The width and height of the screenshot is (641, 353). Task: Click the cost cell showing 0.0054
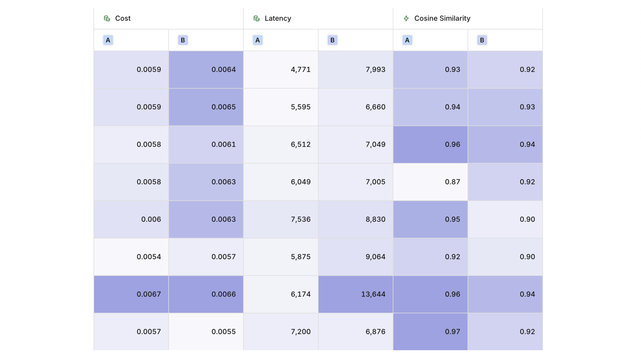(x=131, y=257)
